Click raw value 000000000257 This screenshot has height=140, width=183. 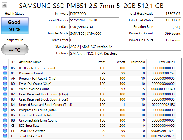[163, 73]
